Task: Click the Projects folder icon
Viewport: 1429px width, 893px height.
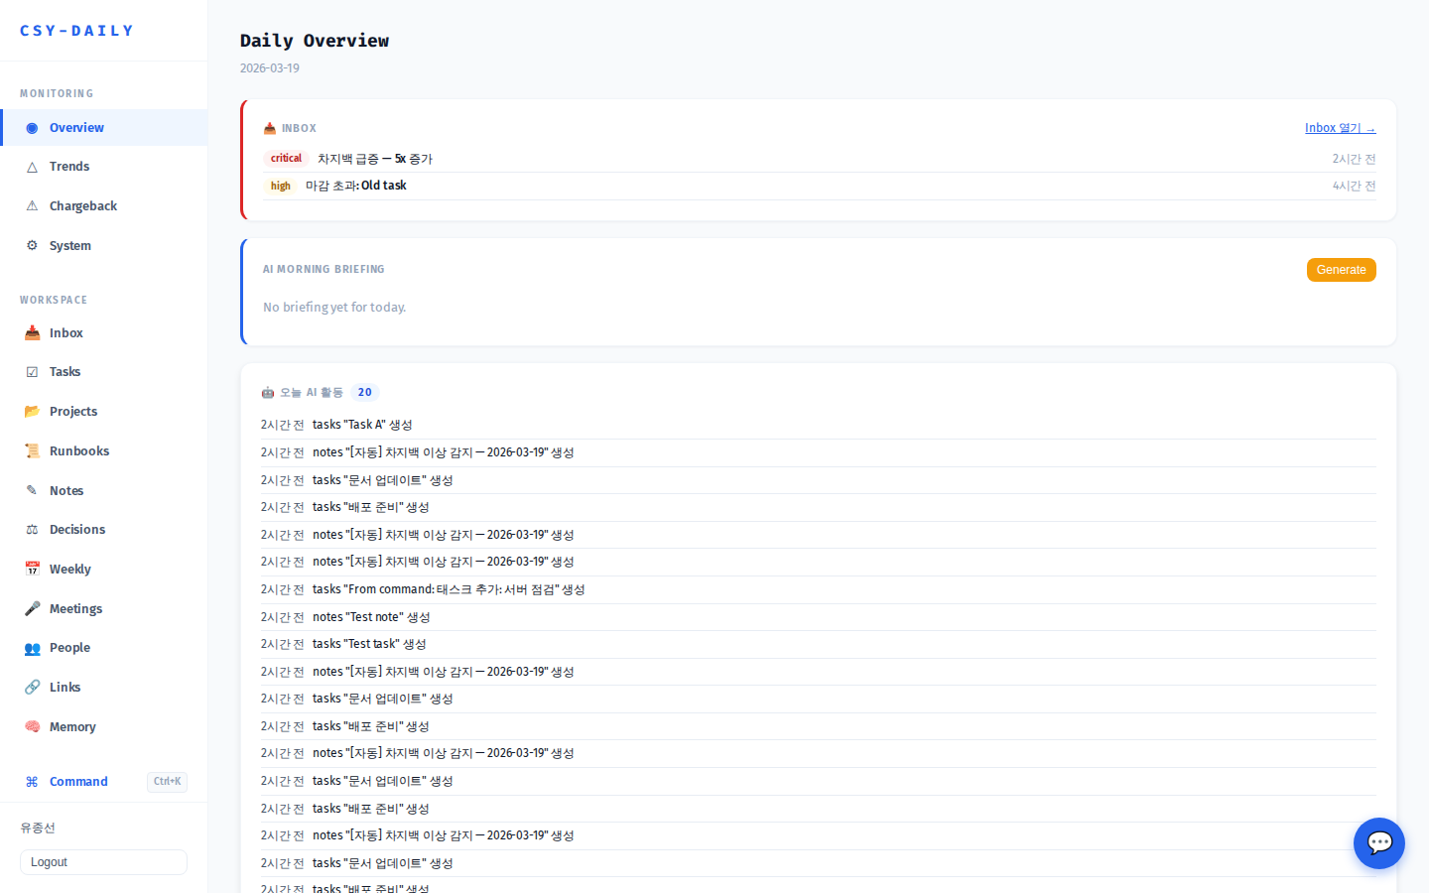Action: (x=32, y=412)
